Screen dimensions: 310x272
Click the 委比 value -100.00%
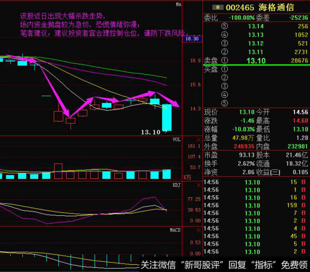pyautogui.click(x=242, y=18)
